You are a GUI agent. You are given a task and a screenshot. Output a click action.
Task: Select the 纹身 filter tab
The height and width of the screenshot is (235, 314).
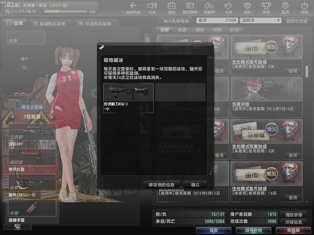click(x=235, y=30)
